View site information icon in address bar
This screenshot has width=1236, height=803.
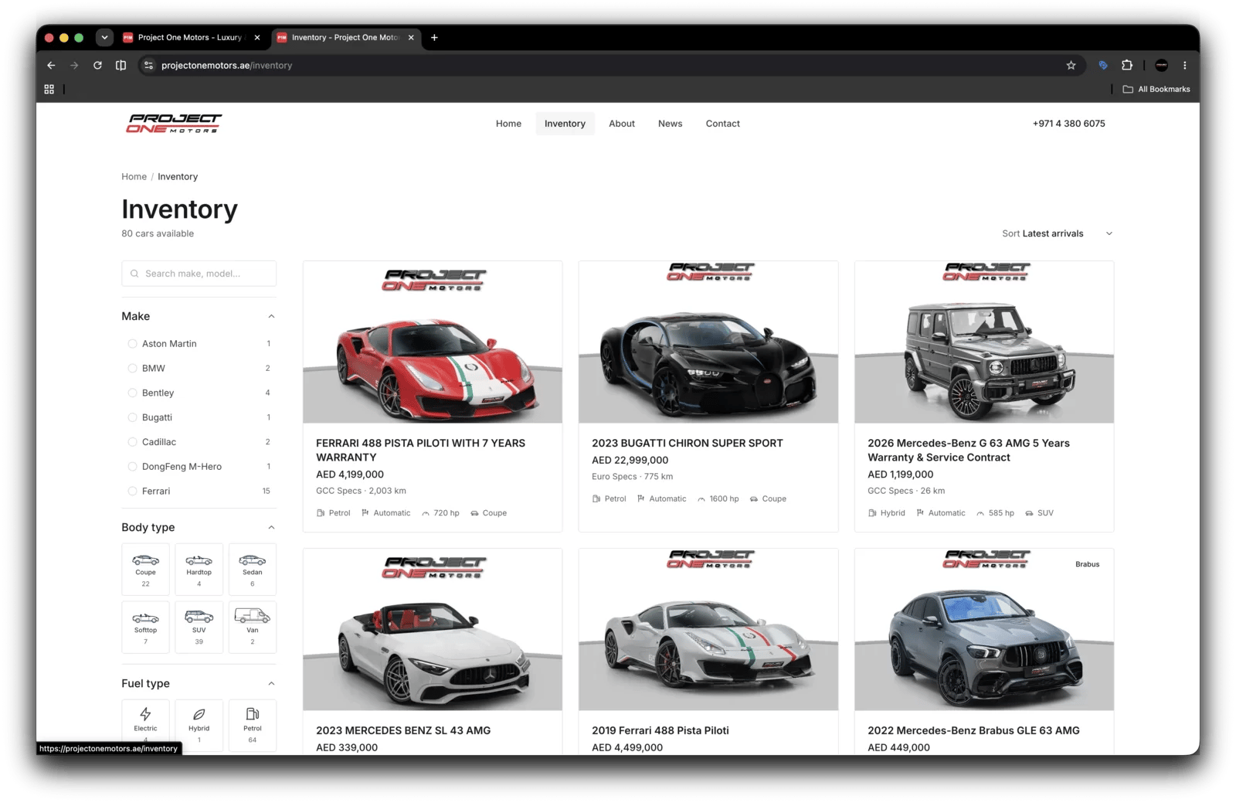(149, 66)
